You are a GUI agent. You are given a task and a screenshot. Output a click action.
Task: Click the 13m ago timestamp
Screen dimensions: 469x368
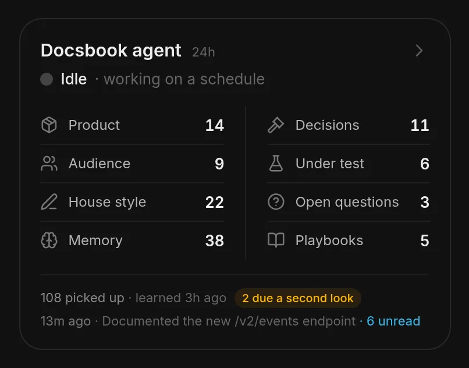[66, 321]
